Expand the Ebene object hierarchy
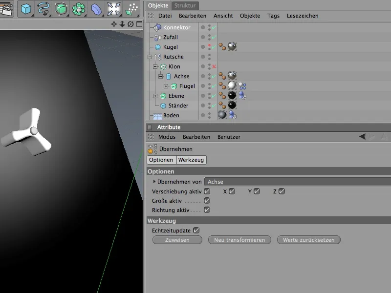Screen dimensions: 391x293 [155, 96]
